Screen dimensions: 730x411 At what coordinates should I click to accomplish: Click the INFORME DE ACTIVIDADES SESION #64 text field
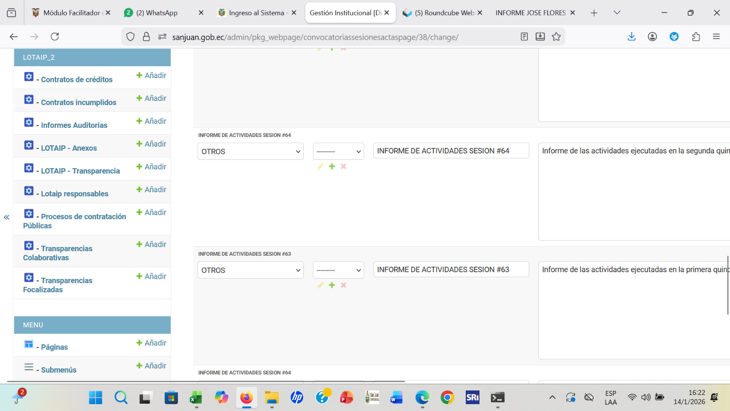[x=451, y=151]
